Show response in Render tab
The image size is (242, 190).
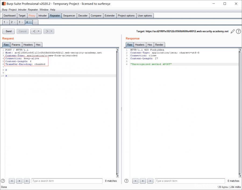click(159, 45)
